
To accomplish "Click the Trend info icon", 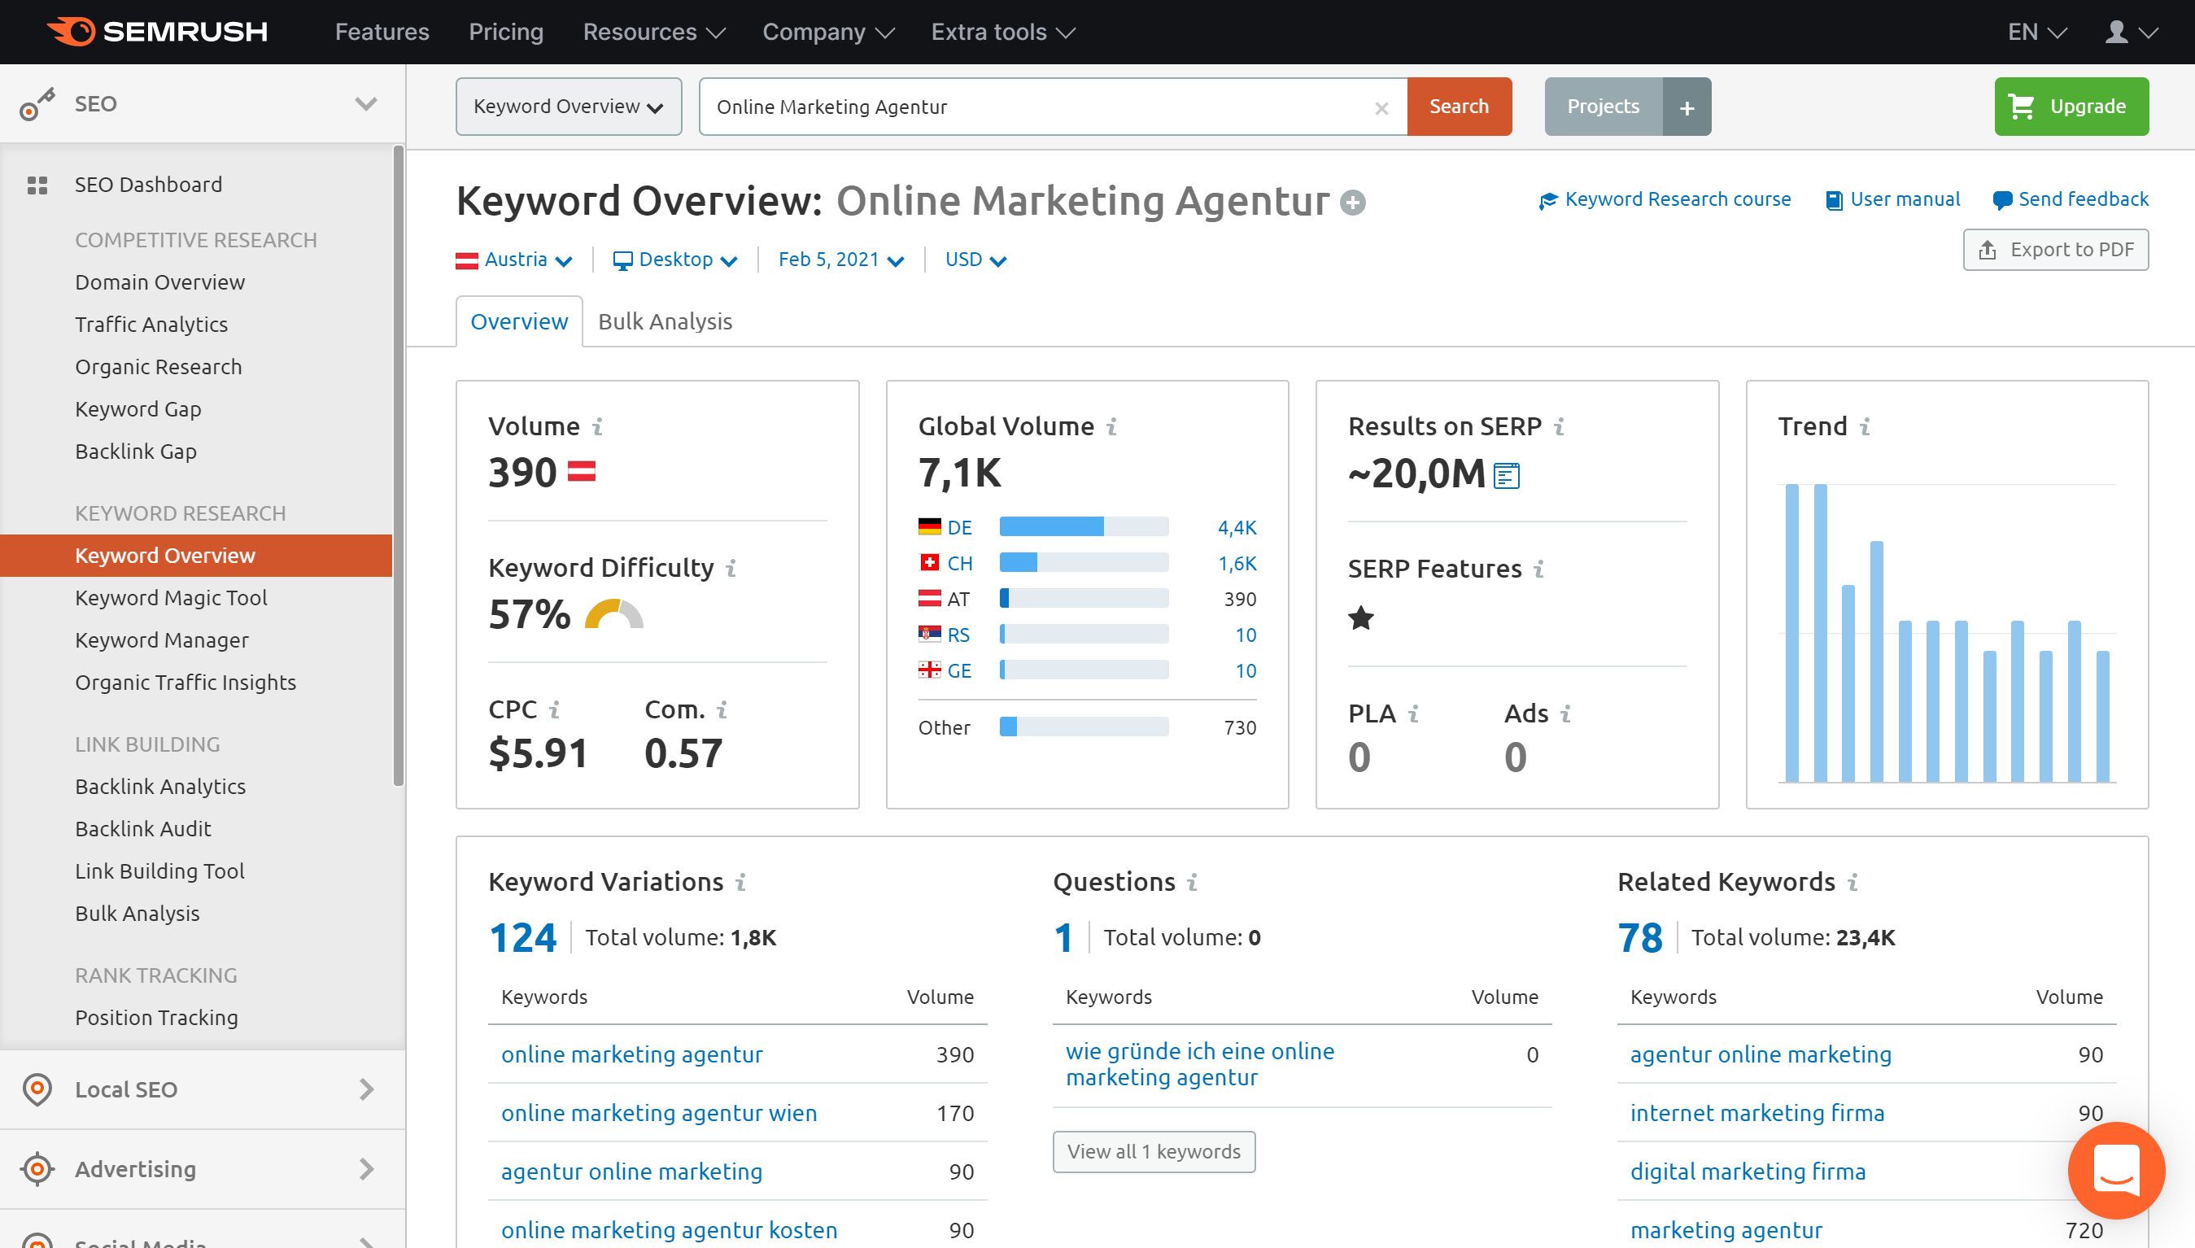I will [x=1865, y=426].
